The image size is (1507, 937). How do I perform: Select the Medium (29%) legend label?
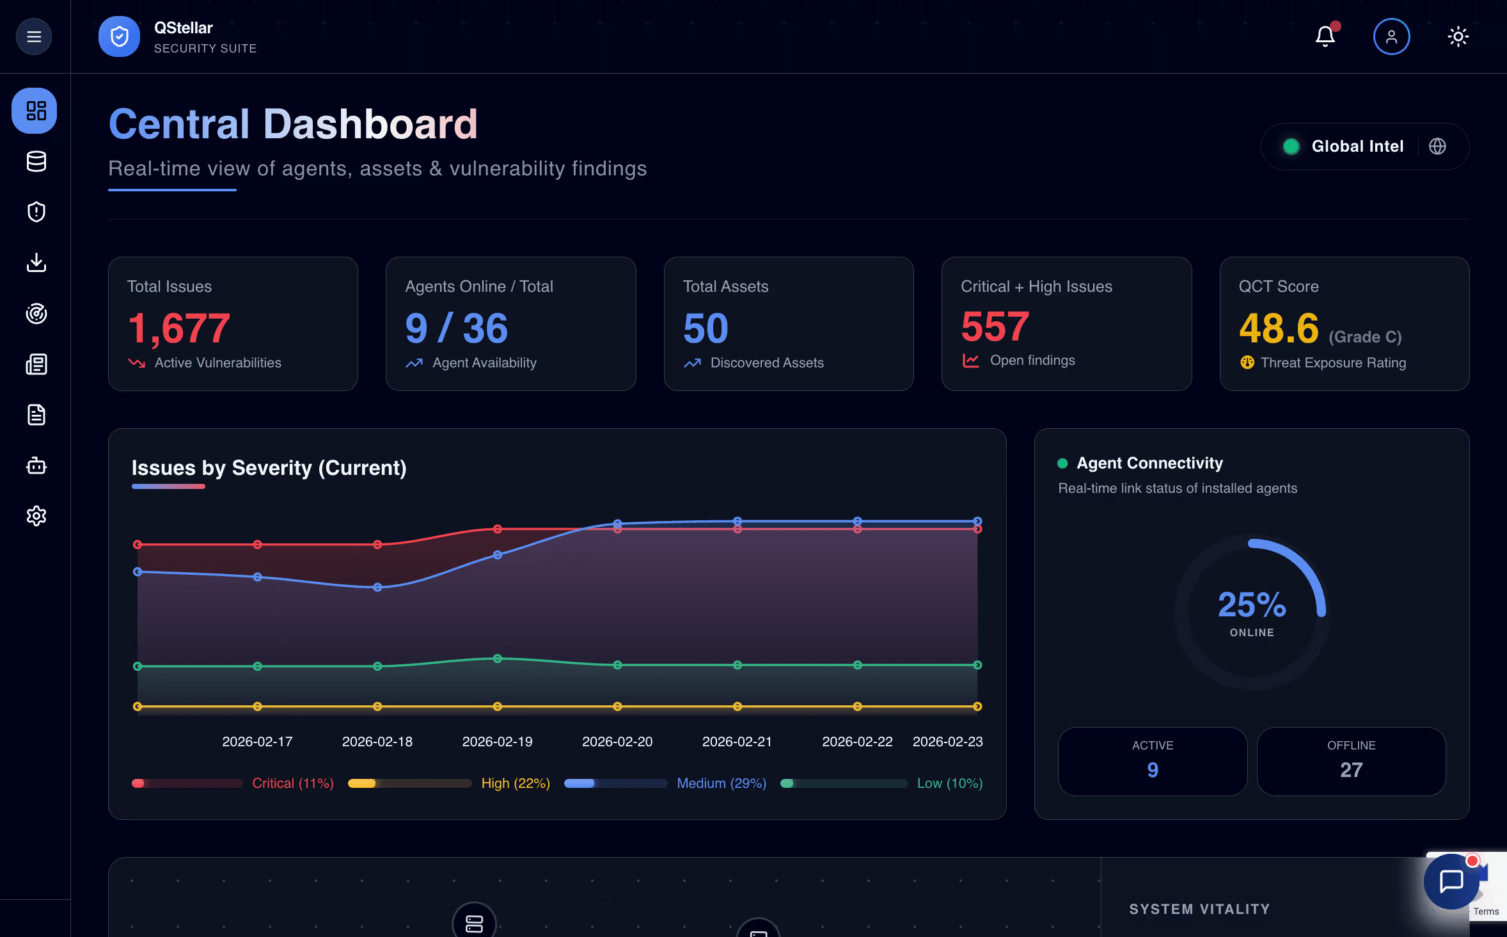coord(722,783)
